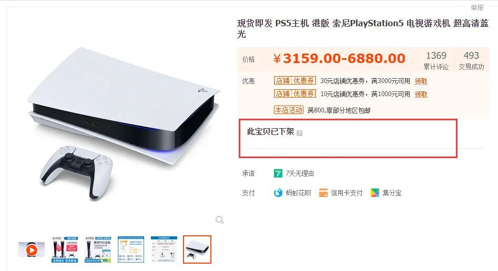The width and height of the screenshot is (498, 271).
Task: Select the blue infographic chart thumbnail
Action: (x=131, y=249)
